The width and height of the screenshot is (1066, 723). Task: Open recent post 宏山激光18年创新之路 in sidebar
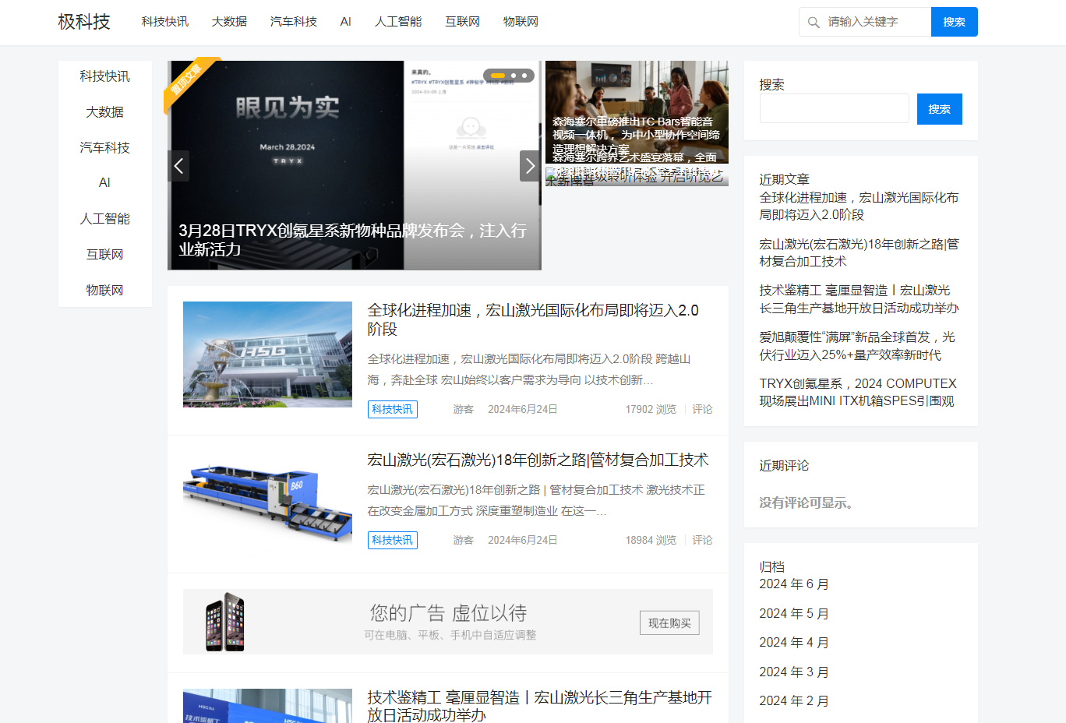[860, 253]
